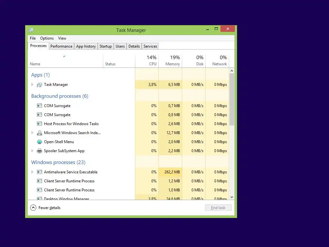Maximize the Task Manager window

pos(216,29)
